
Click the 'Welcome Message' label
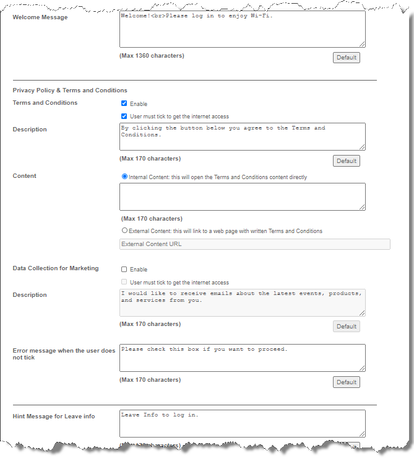click(40, 17)
